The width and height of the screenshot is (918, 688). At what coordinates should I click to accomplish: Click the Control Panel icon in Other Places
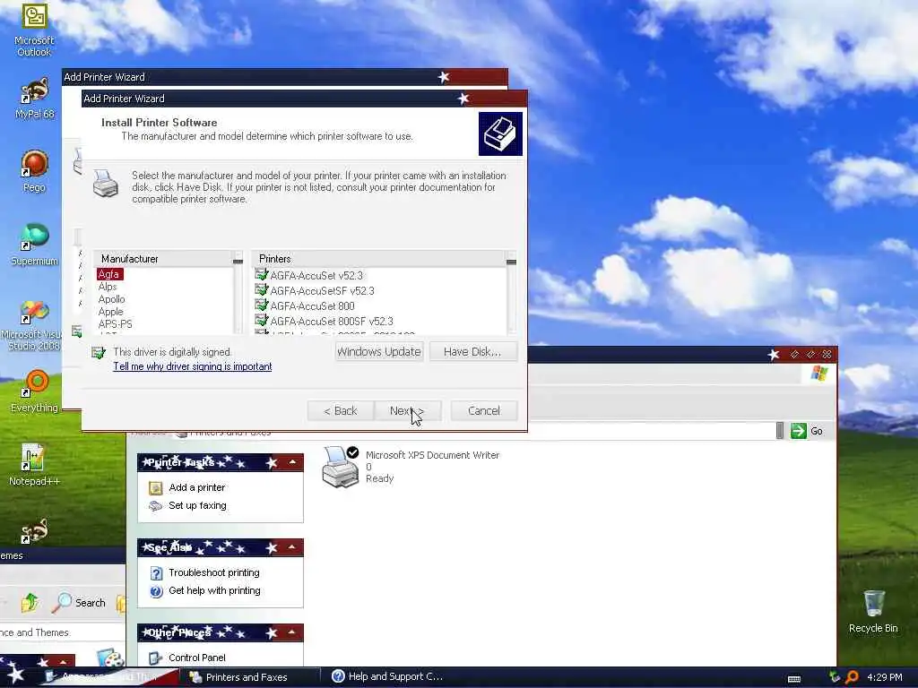155,658
